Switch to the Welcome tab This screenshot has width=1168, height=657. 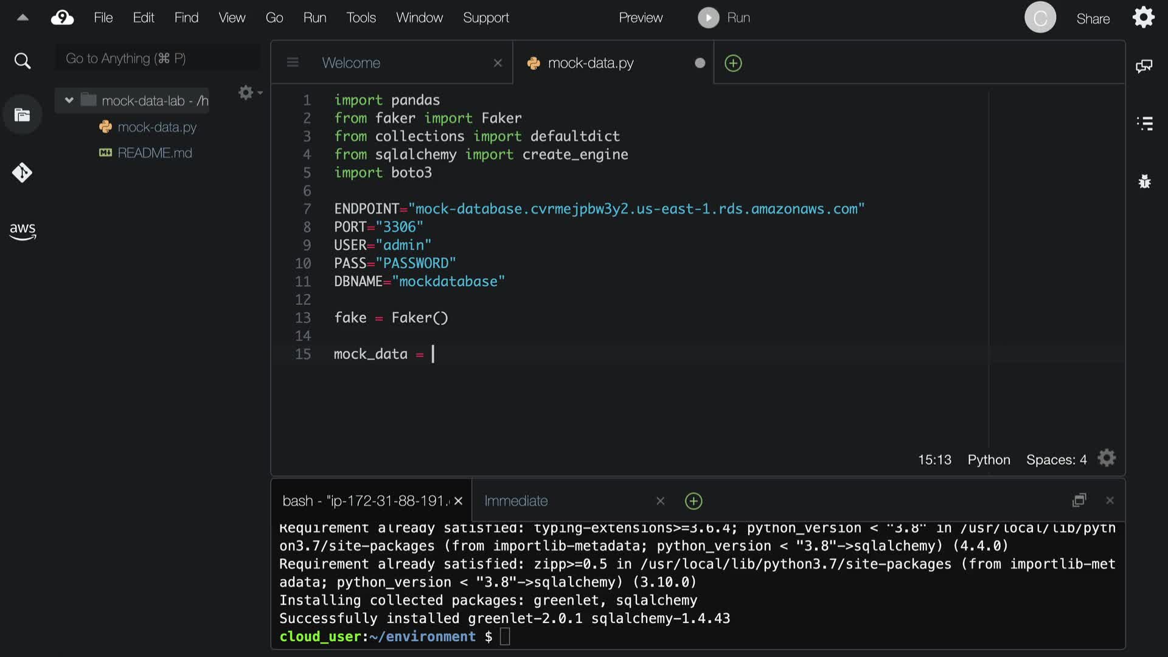(x=351, y=63)
